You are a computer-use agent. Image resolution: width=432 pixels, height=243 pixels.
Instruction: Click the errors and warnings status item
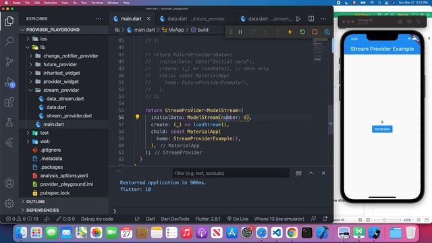[x=22, y=219]
